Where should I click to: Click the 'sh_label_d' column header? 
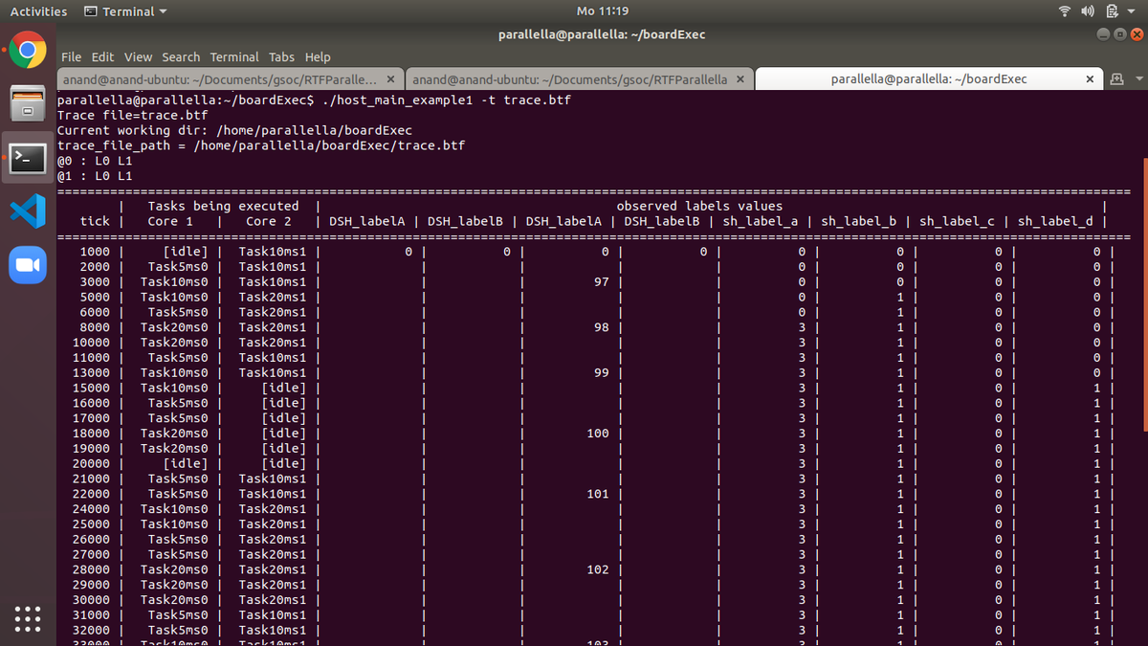(x=1055, y=221)
